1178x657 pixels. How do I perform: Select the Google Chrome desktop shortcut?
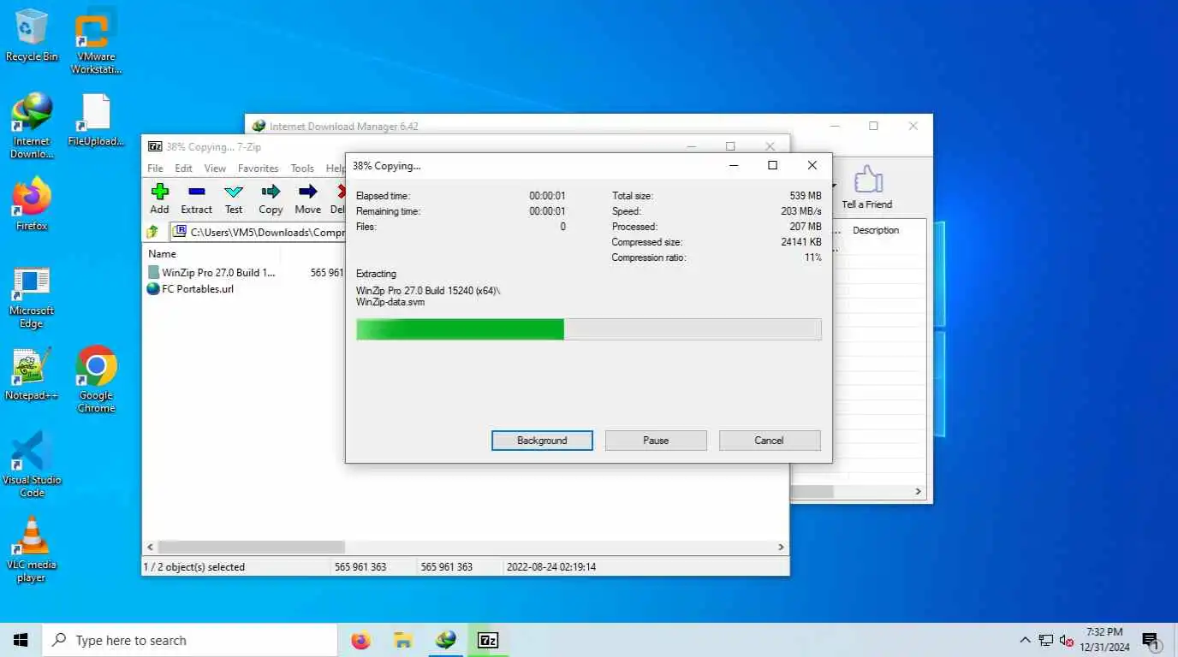click(96, 380)
